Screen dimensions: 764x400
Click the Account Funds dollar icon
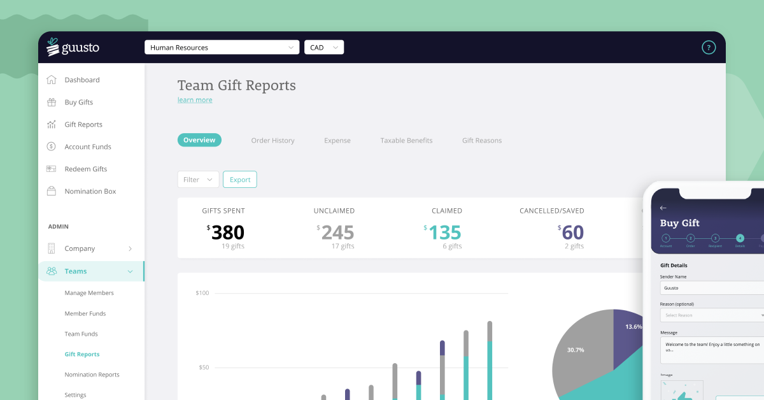(x=52, y=146)
